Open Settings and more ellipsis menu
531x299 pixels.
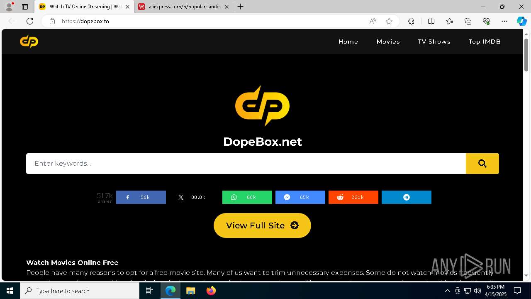pos(504,21)
